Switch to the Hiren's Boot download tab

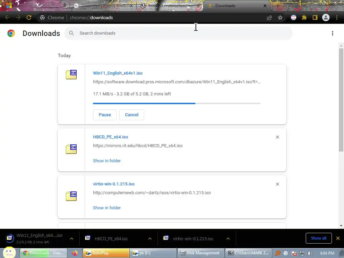point(103,6)
